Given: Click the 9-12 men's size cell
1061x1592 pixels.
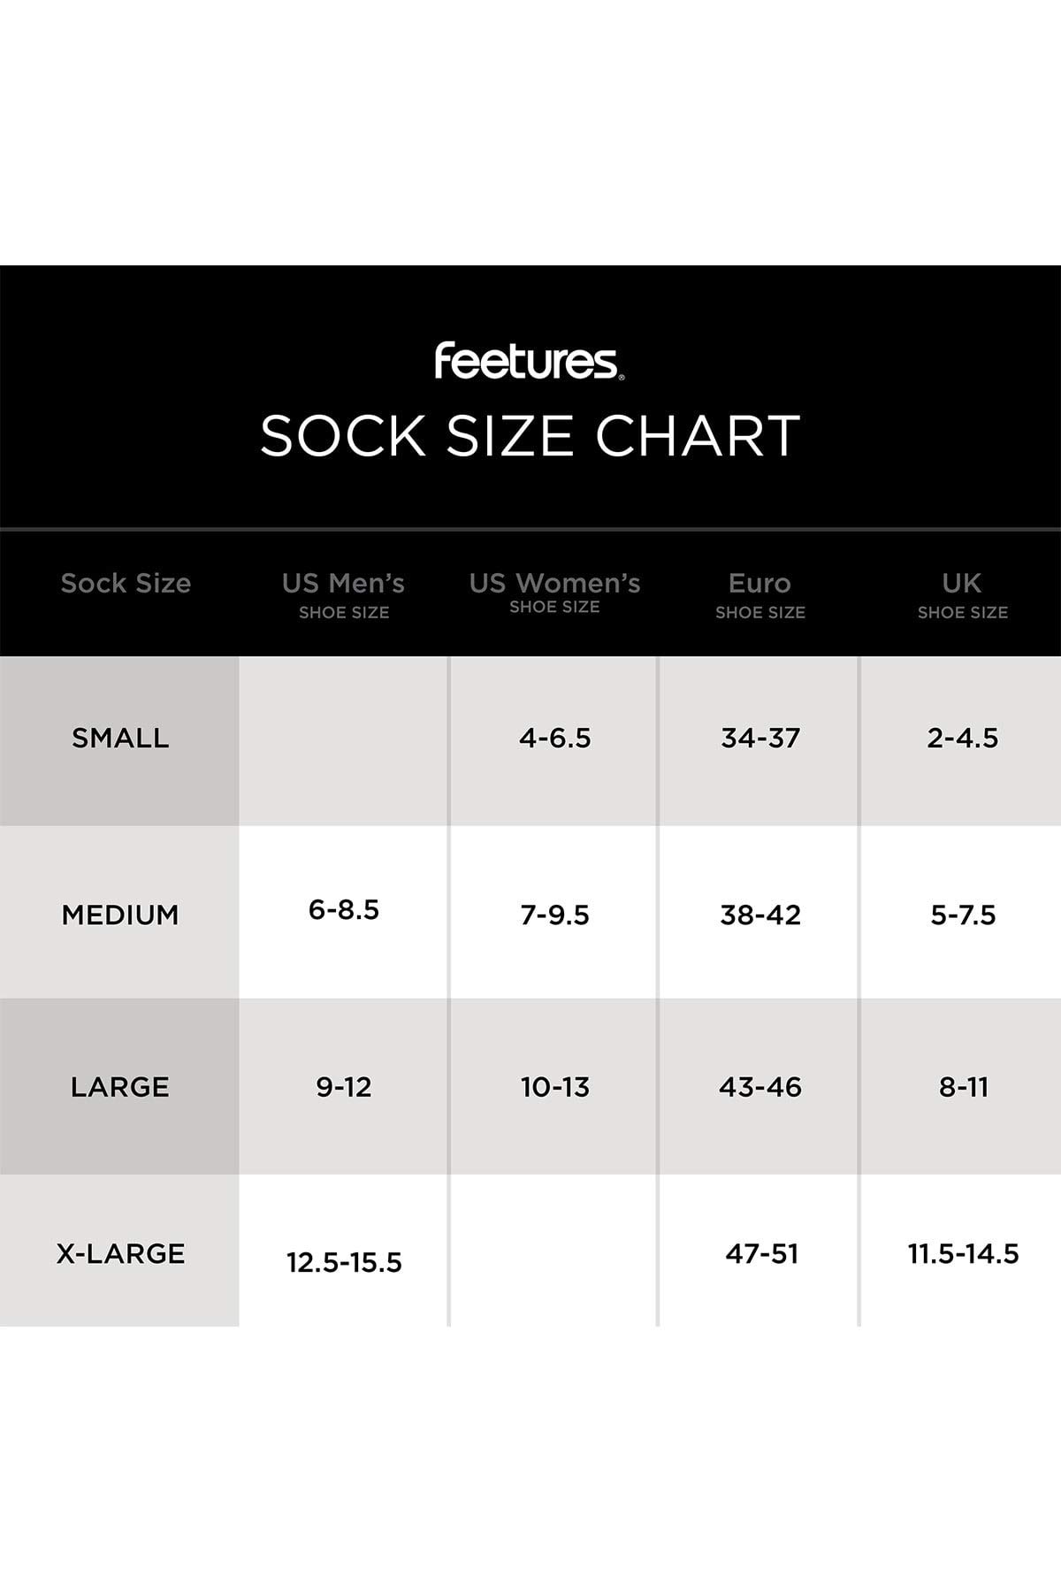Looking at the screenshot, I should 344,1087.
